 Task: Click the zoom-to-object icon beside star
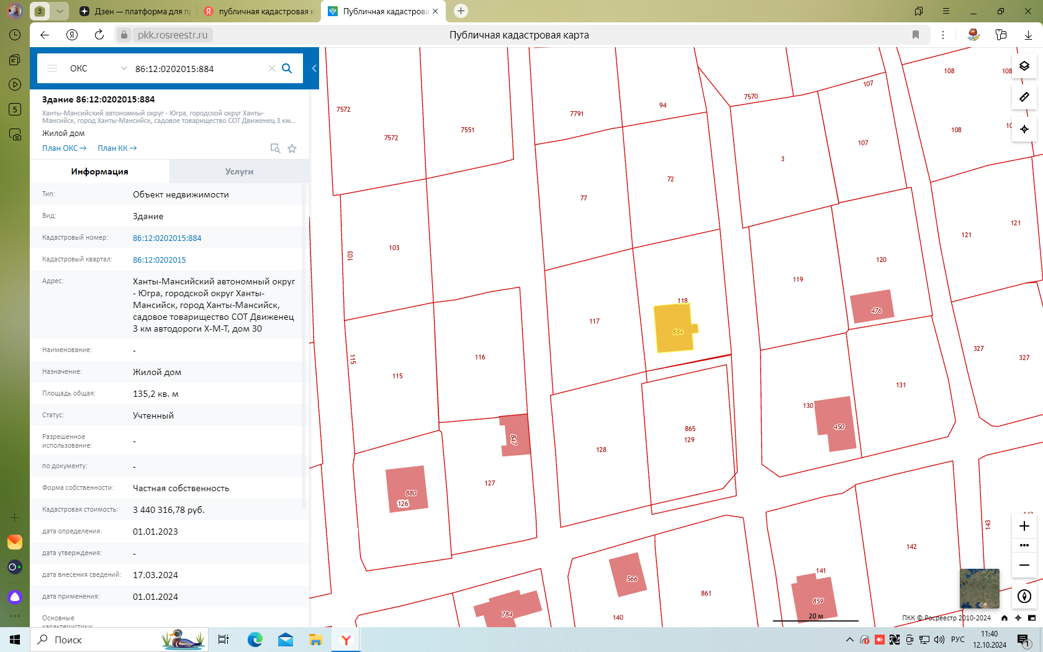pyautogui.click(x=275, y=148)
